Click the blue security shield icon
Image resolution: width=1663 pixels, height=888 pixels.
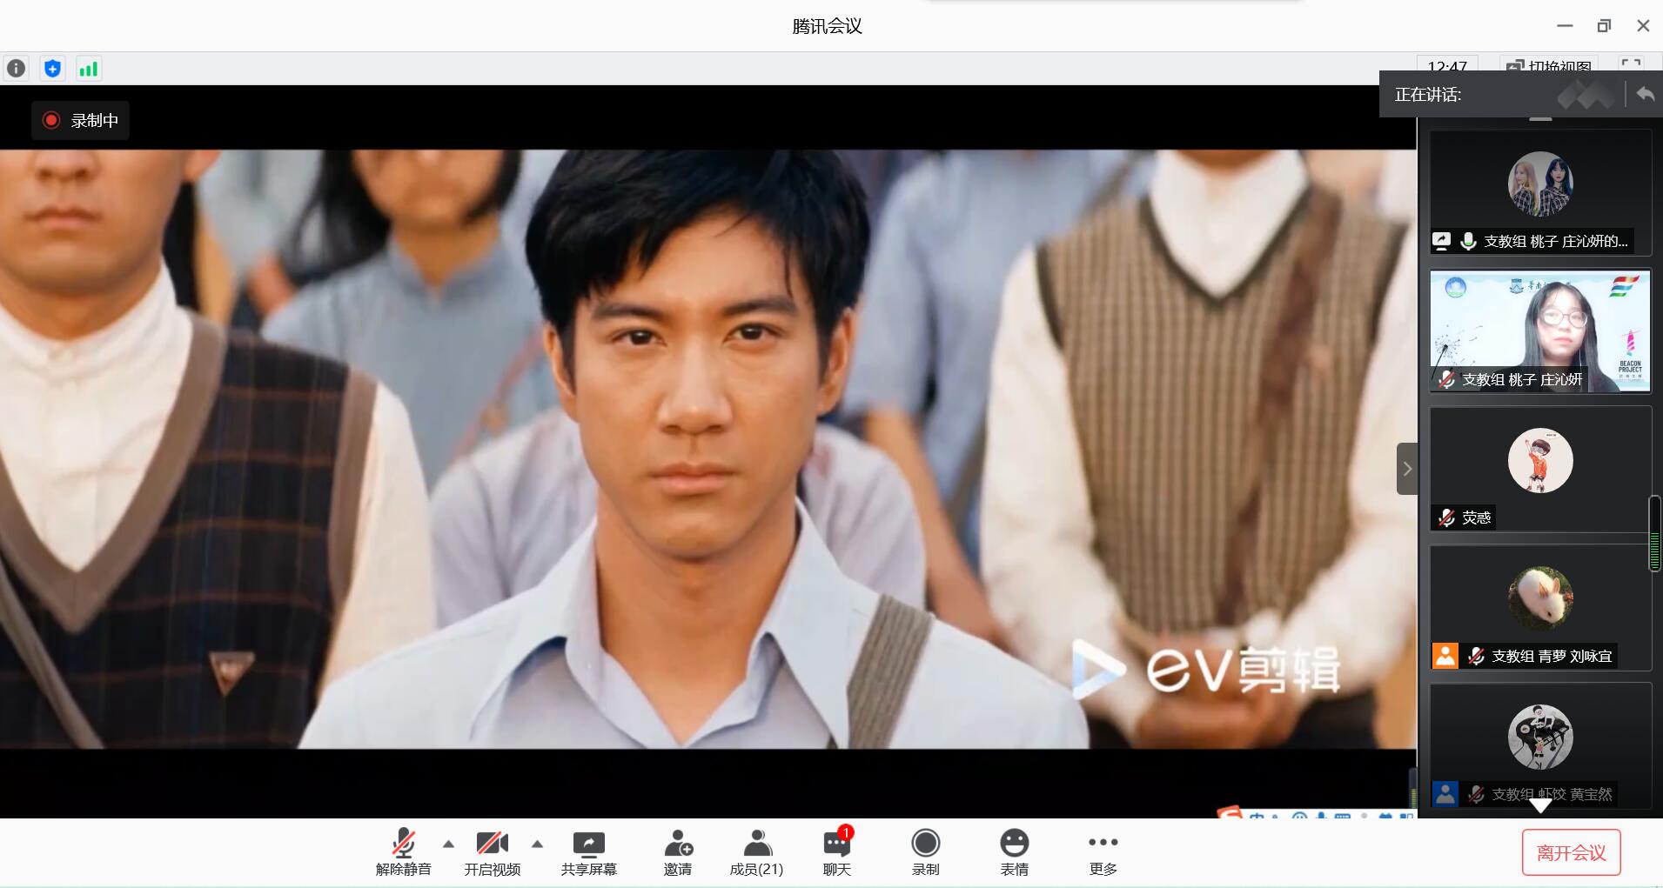pyautogui.click(x=52, y=69)
